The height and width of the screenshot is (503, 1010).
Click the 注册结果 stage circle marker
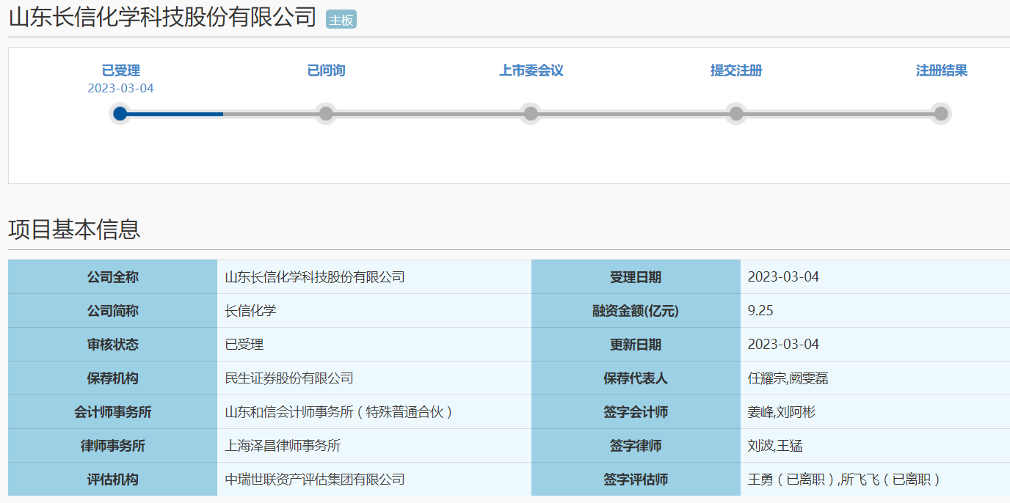point(941,114)
